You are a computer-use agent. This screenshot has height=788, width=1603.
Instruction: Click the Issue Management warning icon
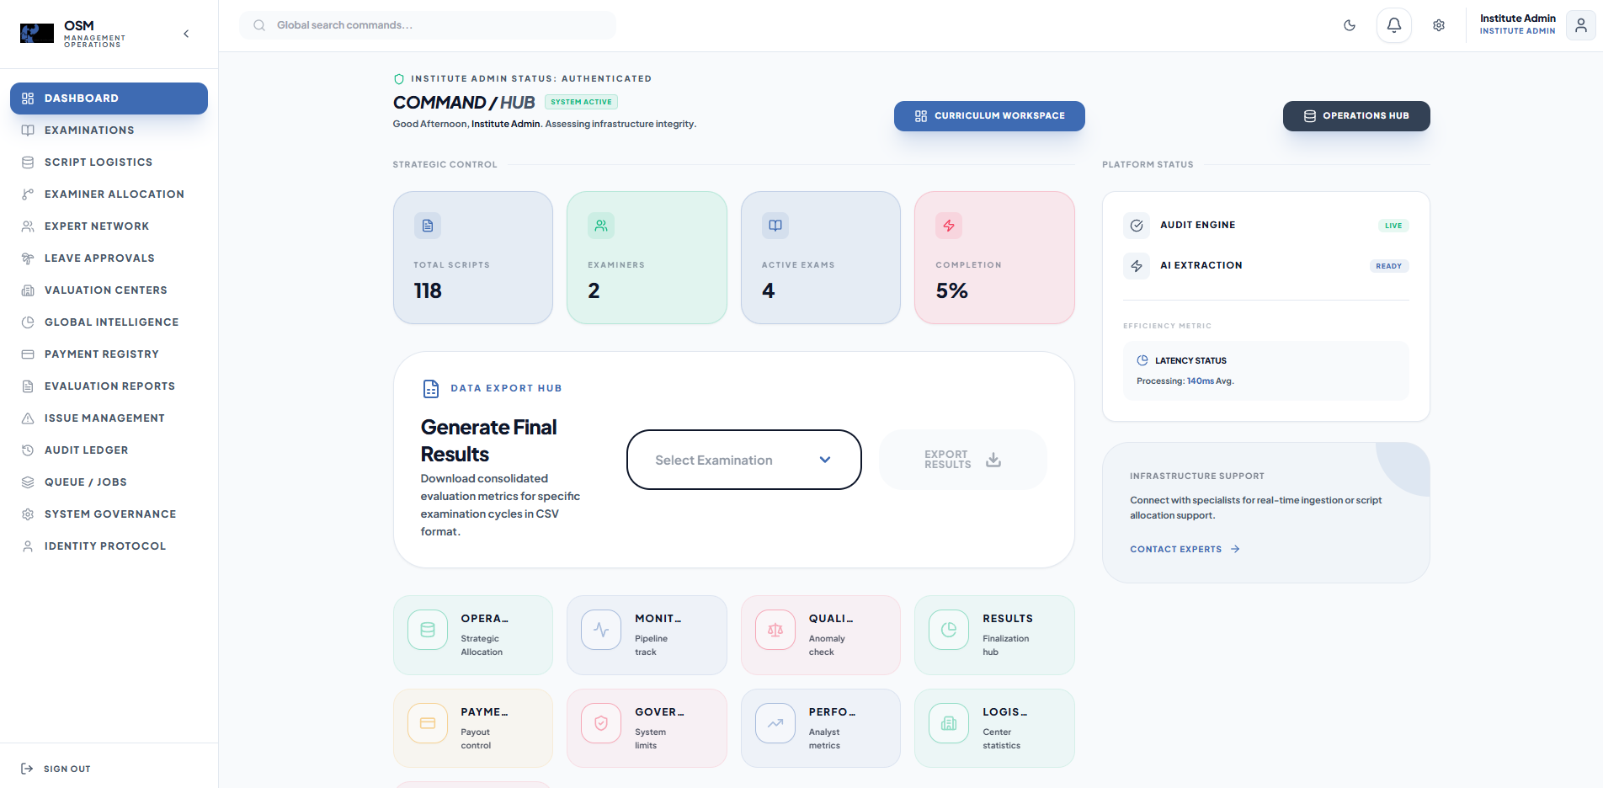[28, 418]
